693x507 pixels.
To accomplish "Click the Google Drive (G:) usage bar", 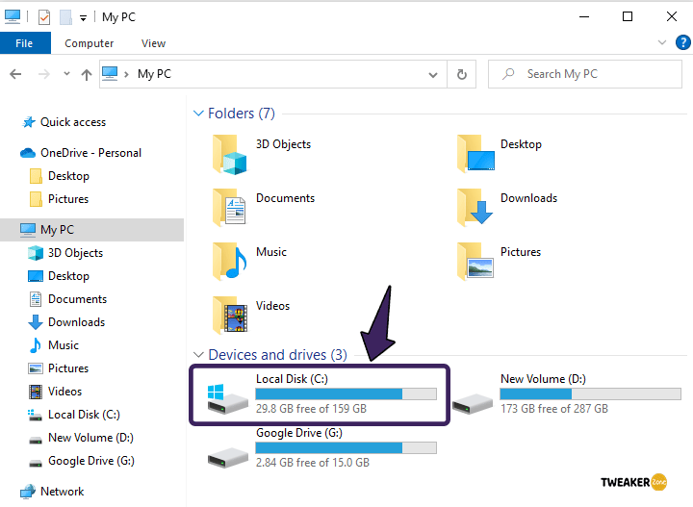I will click(346, 447).
